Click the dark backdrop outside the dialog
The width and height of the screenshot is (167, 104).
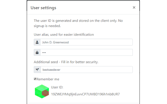click(x=13, y=52)
